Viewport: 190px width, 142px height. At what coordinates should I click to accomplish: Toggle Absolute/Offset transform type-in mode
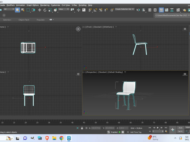86,128
